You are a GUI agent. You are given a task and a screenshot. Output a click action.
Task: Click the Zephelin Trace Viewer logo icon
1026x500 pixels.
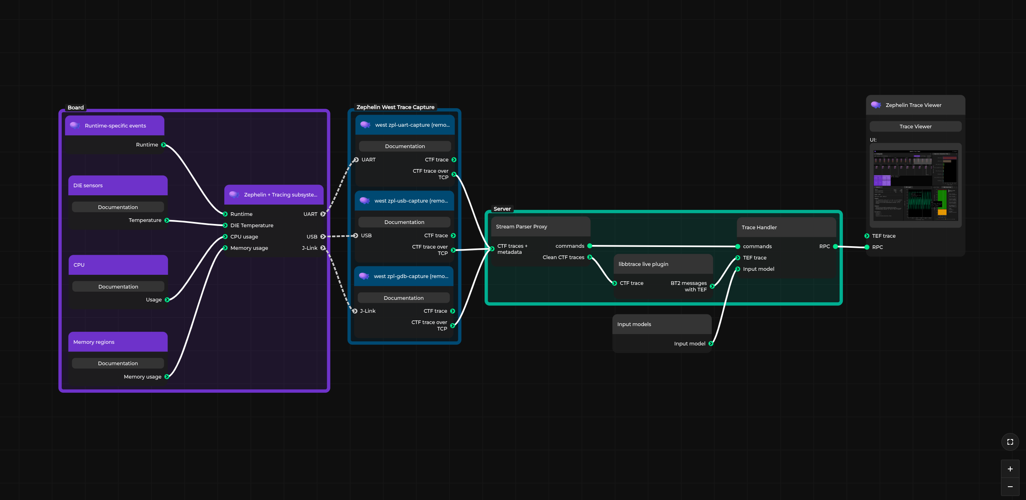(876, 105)
